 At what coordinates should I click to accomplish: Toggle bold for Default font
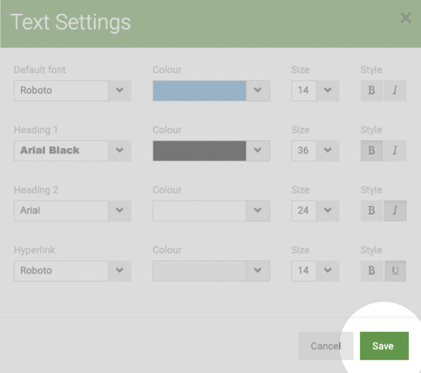click(x=372, y=90)
